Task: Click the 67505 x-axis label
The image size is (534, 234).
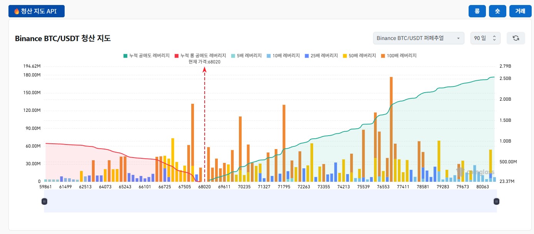Action: pyautogui.click(x=185, y=187)
